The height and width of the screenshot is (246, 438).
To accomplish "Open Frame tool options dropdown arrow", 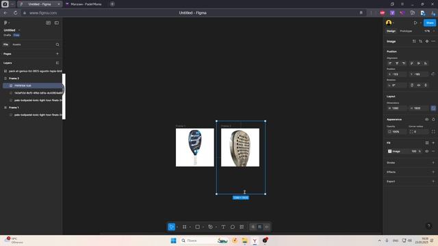I will click(190, 227).
